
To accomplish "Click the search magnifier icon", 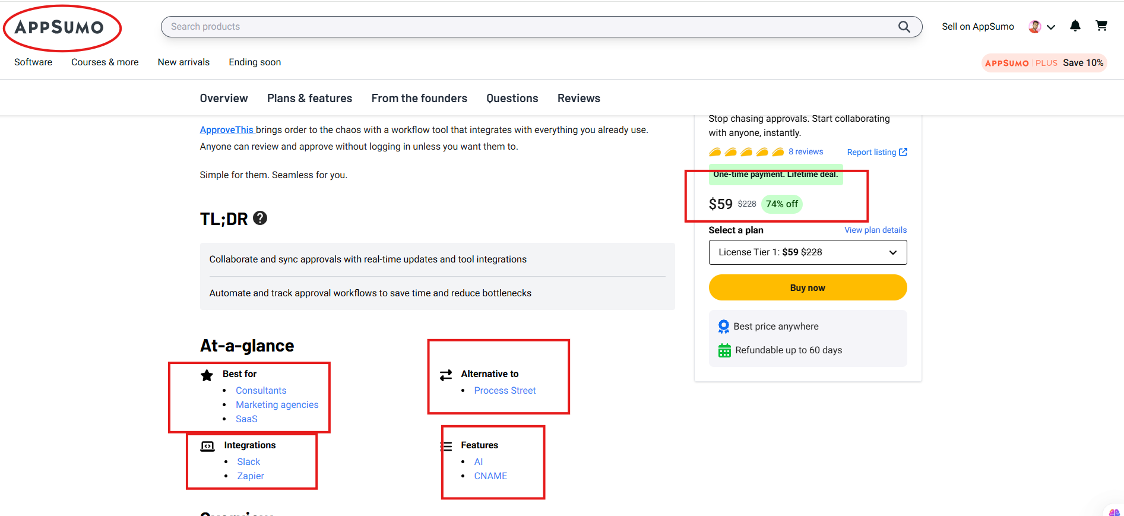I will pos(904,27).
